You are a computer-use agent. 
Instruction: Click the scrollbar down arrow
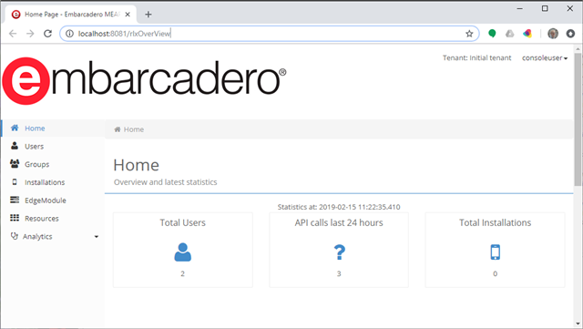(578, 324)
